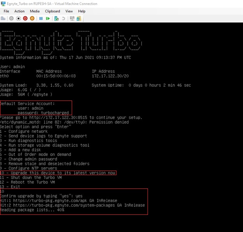The width and height of the screenshot is (243, 232).
Task: Click the Enhanced Session monitor icon
Action: point(72,18)
